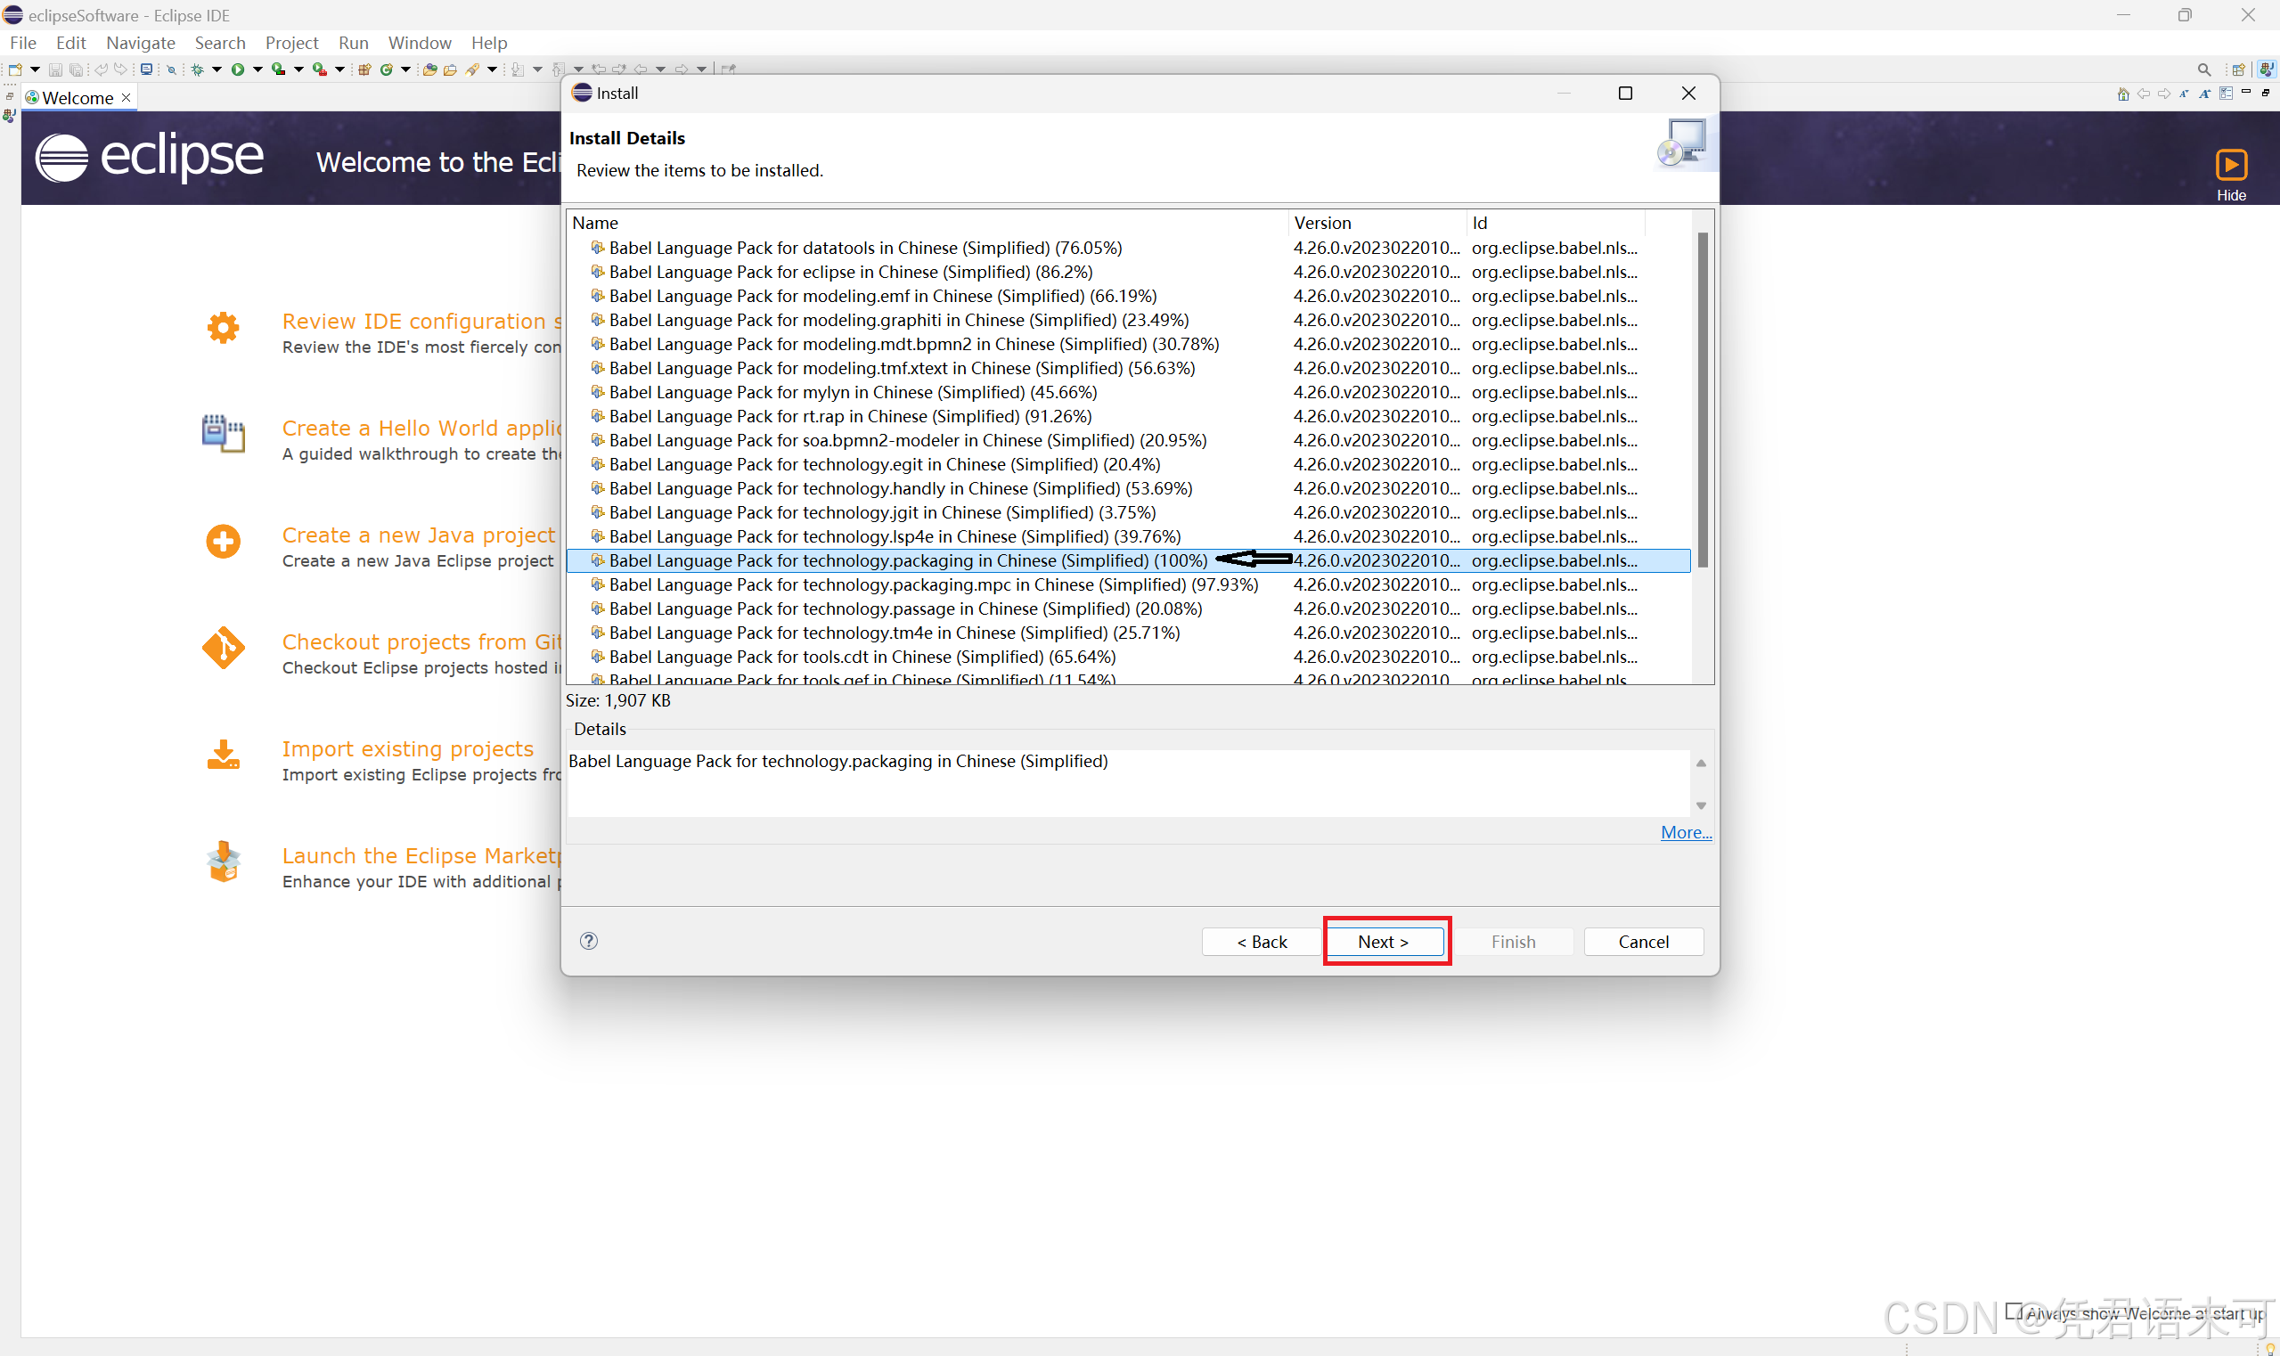Click the Search flashlight toolbar icon
The height and width of the screenshot is (1356, 2280).
pos(472,69)
